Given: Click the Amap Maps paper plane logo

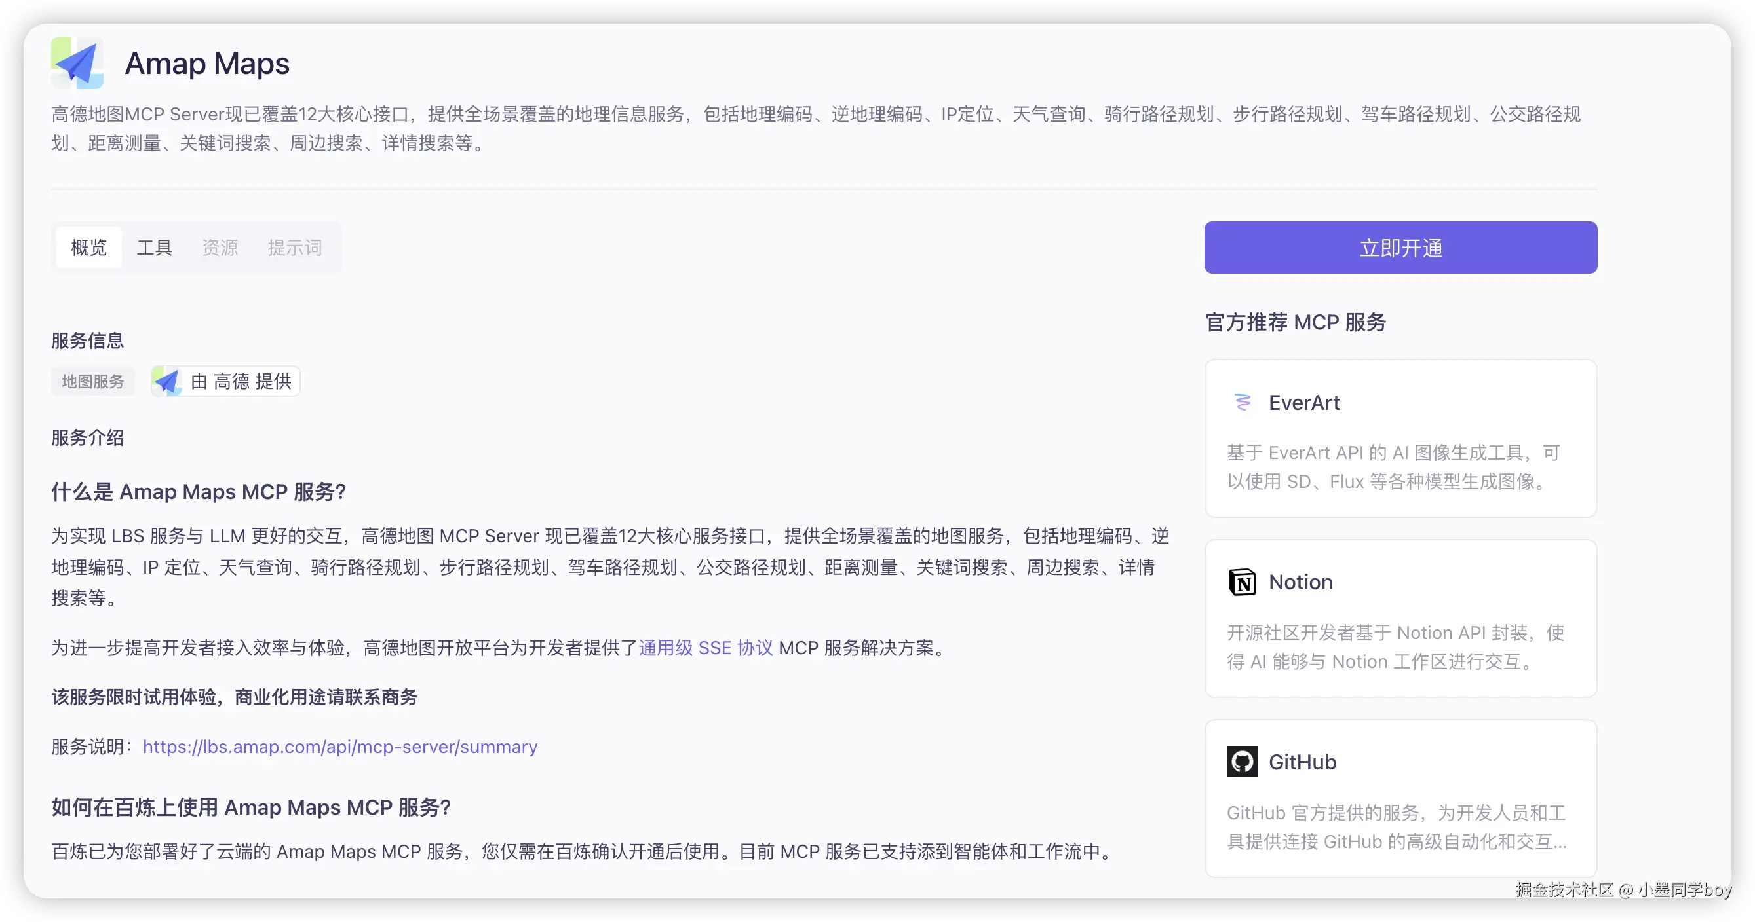Looking at the screenshot, I should coord(77,64).
